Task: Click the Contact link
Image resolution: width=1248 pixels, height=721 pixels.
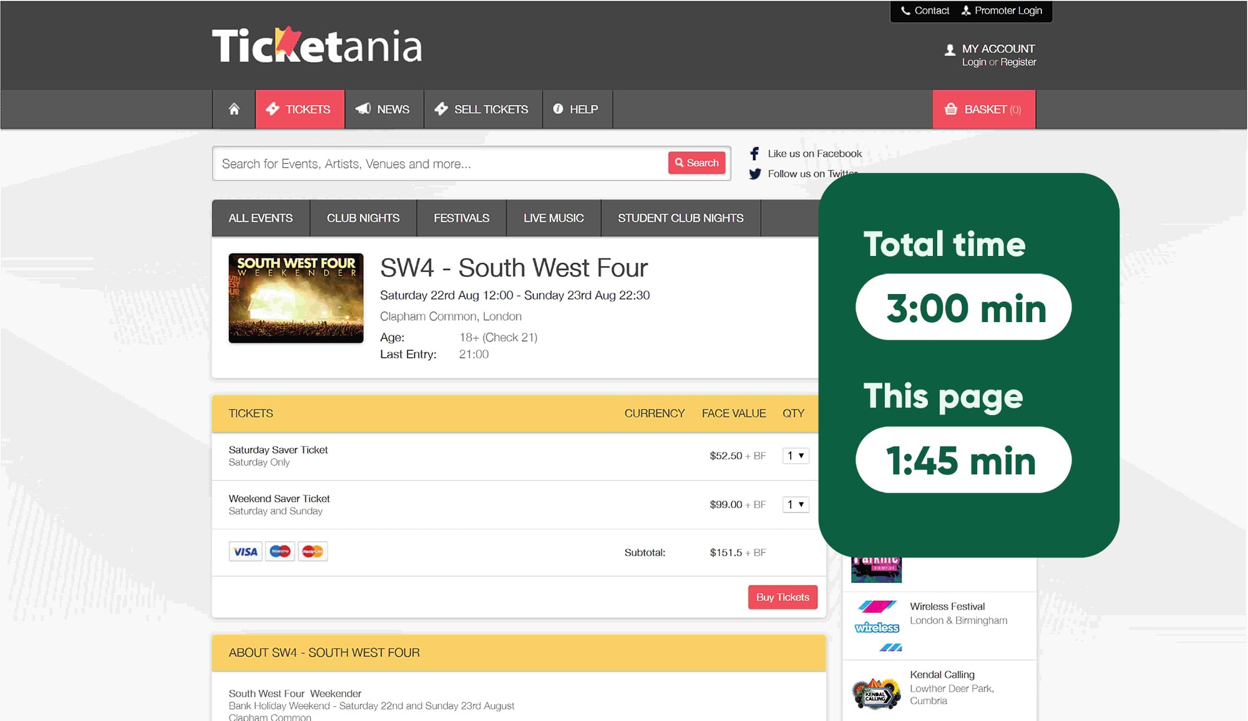Action: click(x=925, y=11)
